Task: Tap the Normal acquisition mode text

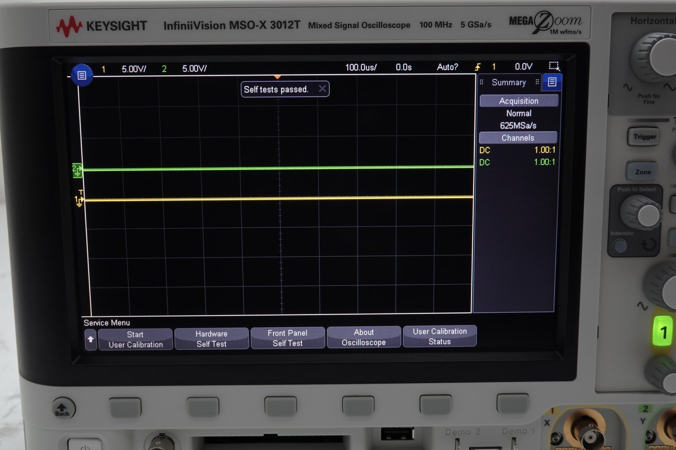Action: [x=519, y=113]
